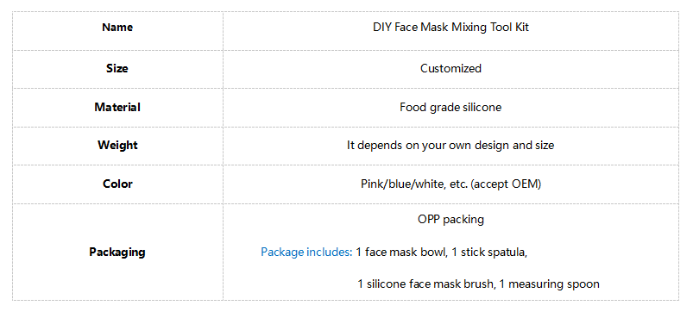Click the Color row label
This screenshot has height=318, width=693.
[117, 184]
